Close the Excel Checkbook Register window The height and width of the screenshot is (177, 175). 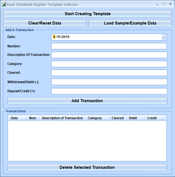(x=170, y=4)
